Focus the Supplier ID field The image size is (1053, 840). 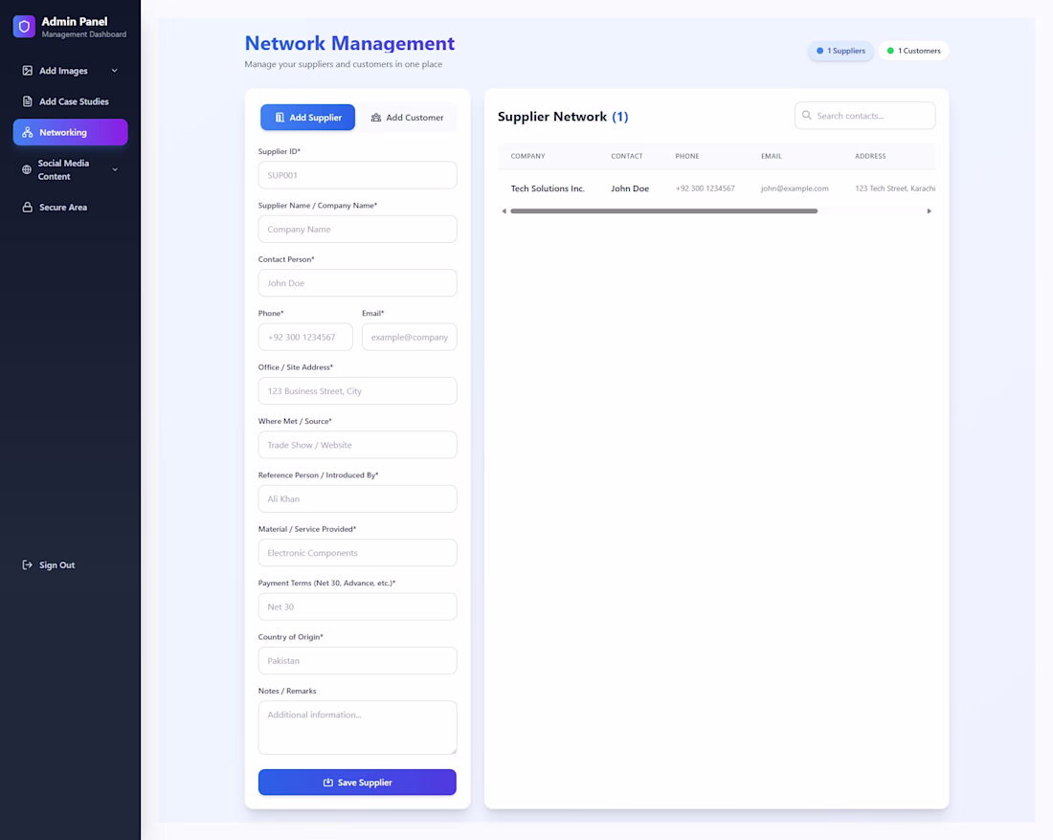357,175
